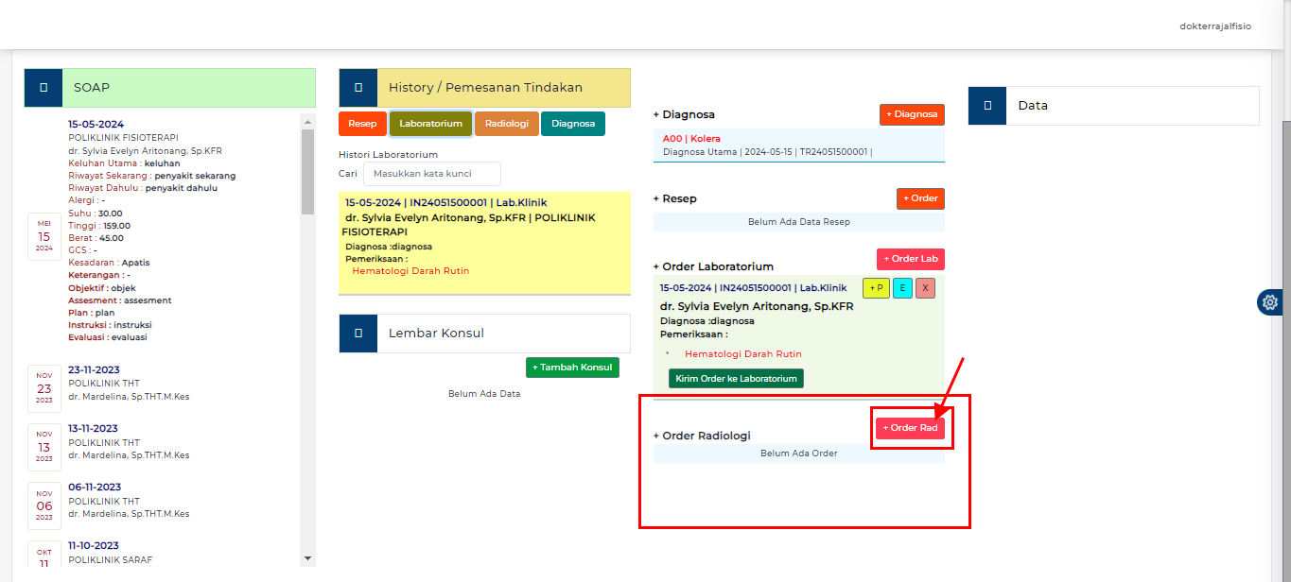Screen dimensions: 1291x582
Task: Open the settings gear on the right edge
Action: click(x=1270, y=302)
